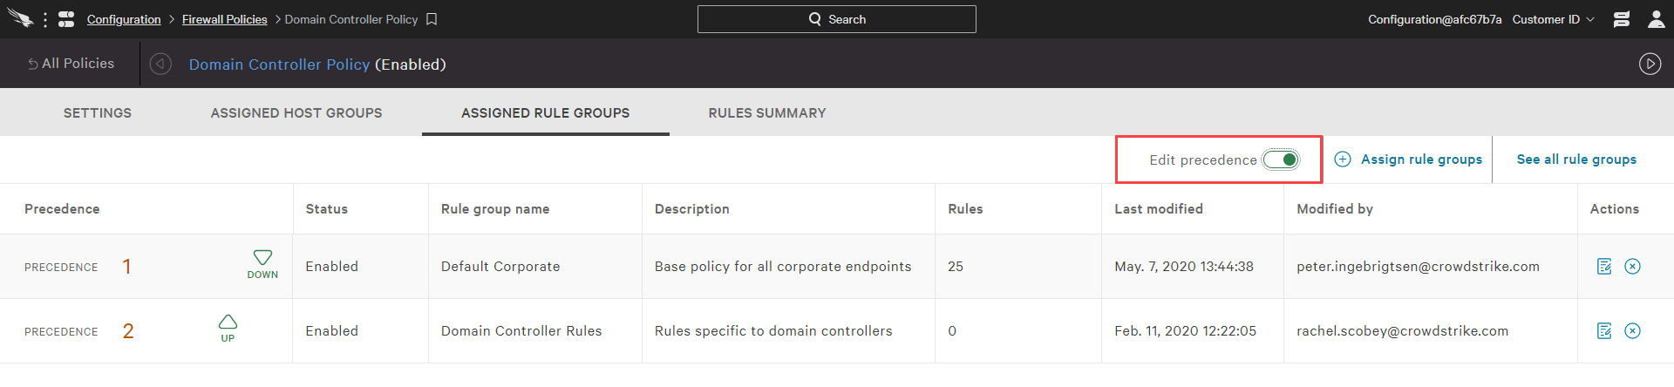
Task: Open the notifications stack icon in top bar
Action: coord(1622,19)
